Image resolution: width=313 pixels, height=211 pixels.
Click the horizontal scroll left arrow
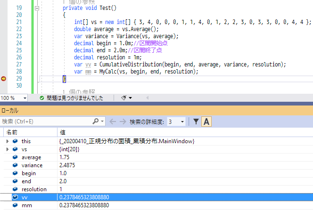(148, 97)
